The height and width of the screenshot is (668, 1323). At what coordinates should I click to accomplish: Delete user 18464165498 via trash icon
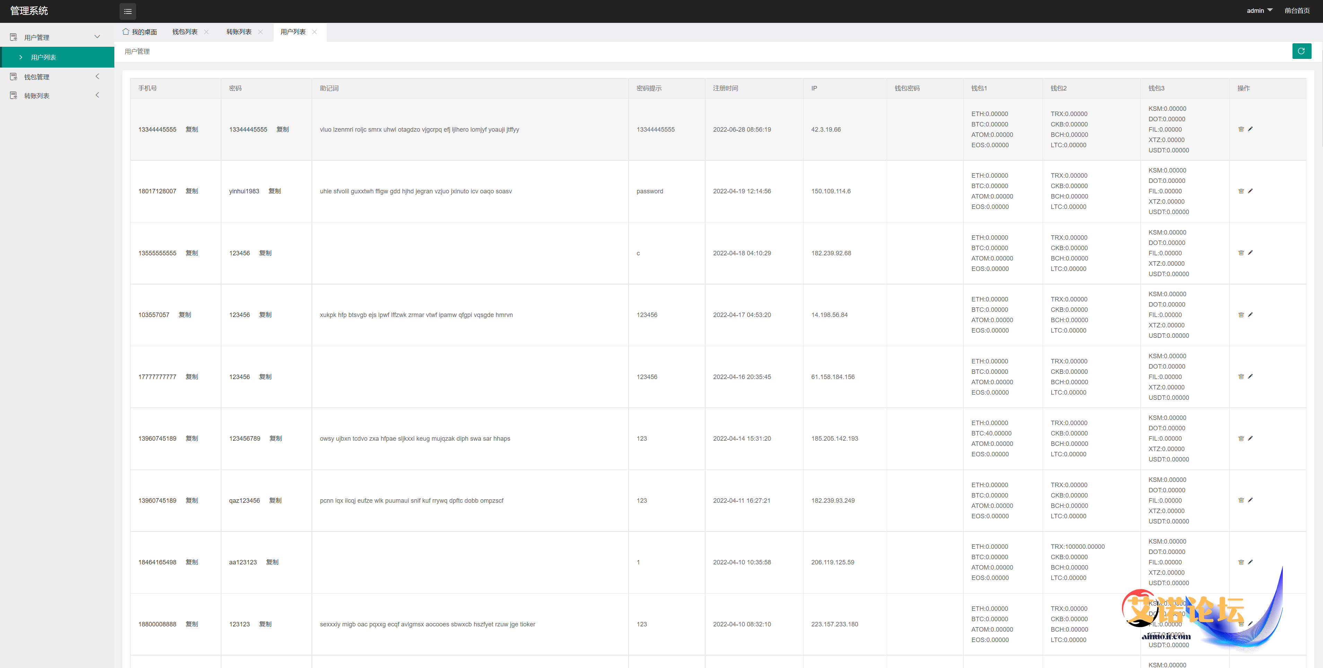(1241, 562)
